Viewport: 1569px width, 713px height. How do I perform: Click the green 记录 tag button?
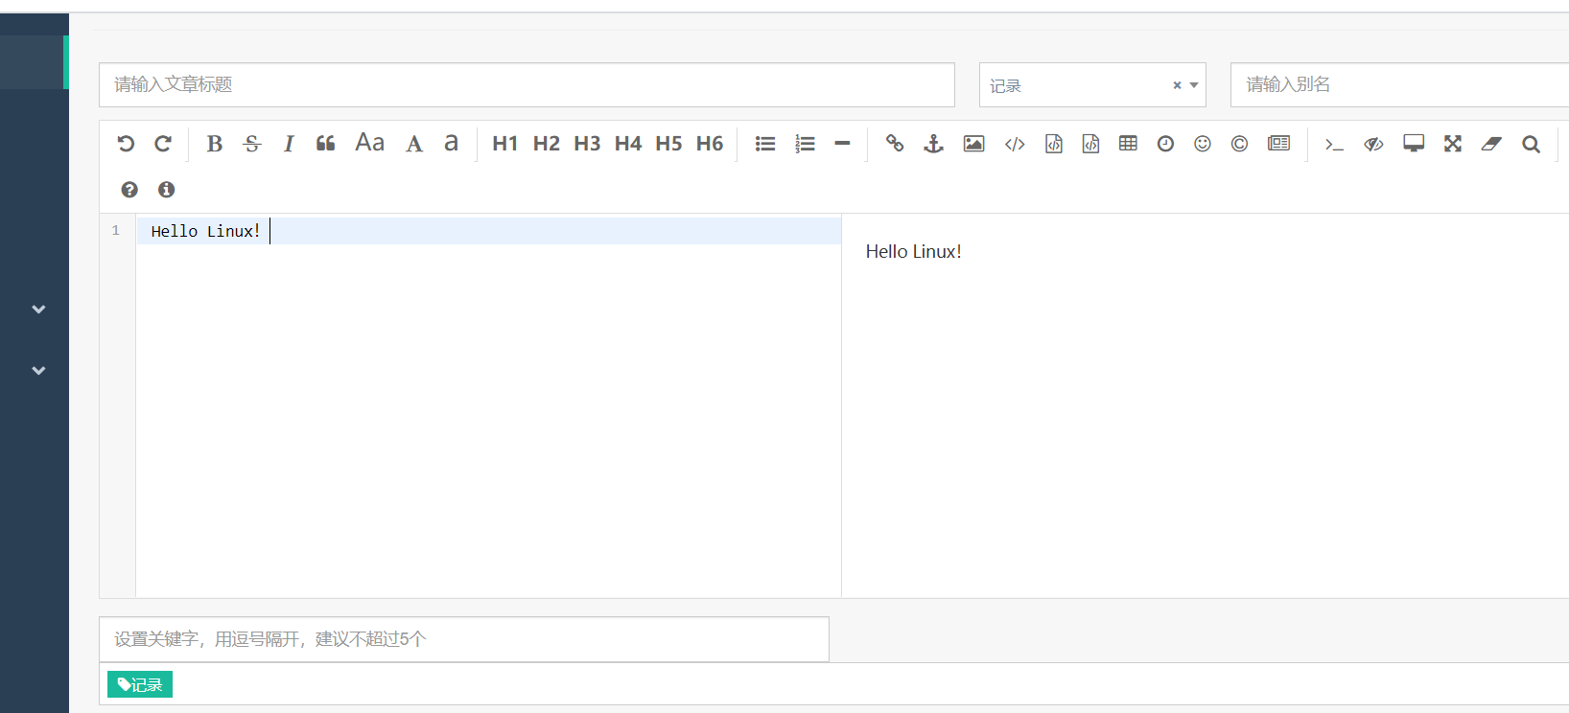(x=140, y=684)
